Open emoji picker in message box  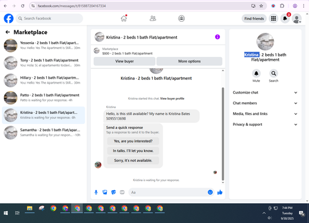click(210, 192)
